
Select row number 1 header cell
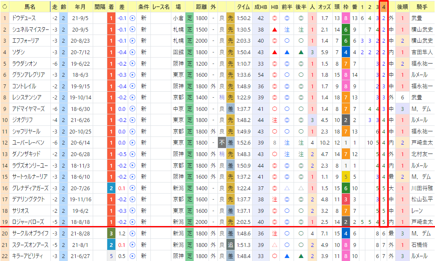(4, 18)
